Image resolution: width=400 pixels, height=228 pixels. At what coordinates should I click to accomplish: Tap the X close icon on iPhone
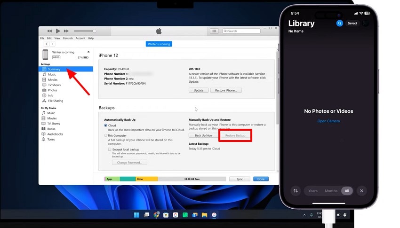click(361, 191)
